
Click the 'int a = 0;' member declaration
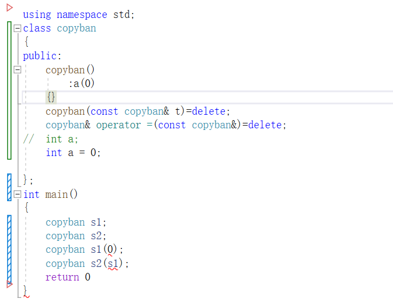[73, 152]
